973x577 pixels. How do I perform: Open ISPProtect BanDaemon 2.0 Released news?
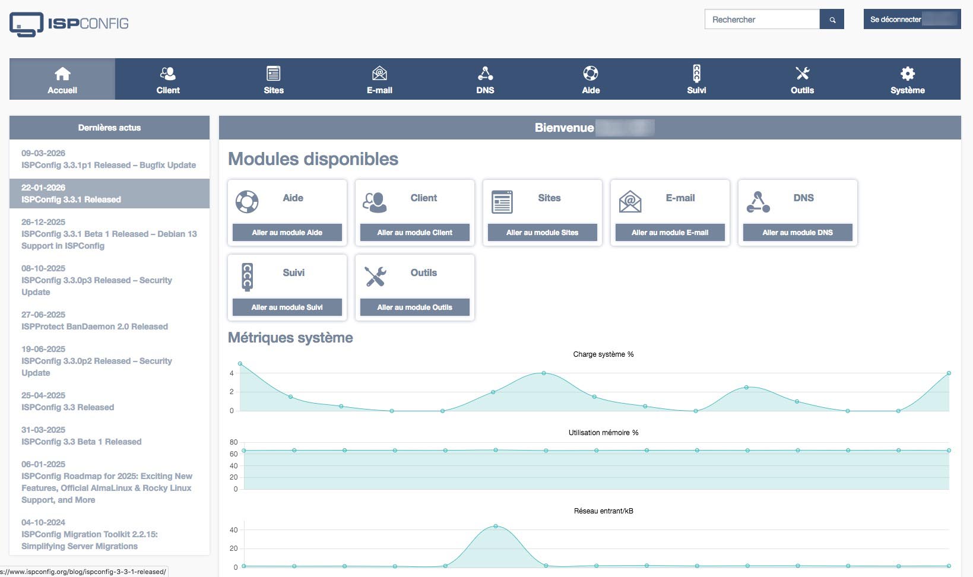pyautogui.click(x=109, y=321)
